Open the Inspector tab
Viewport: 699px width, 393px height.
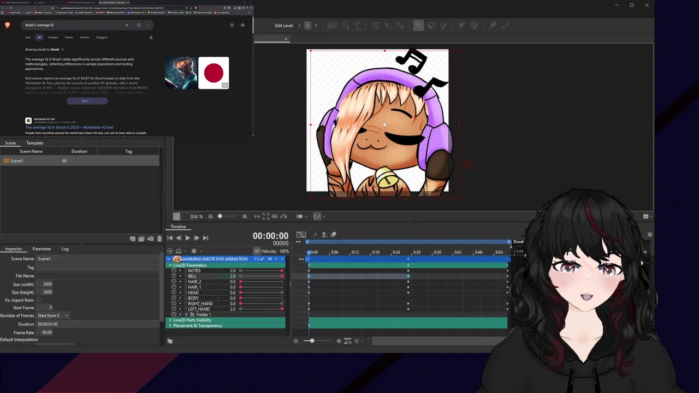(x=14, y=249)
